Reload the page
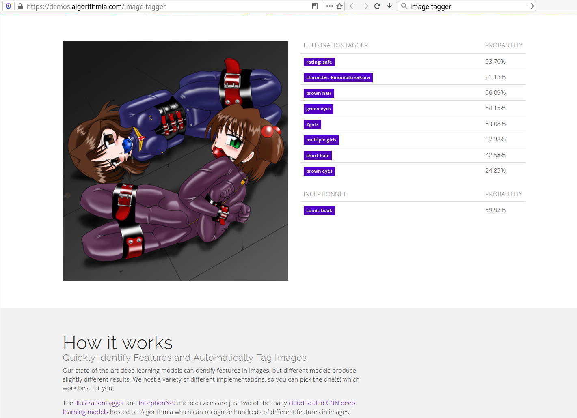Viewport: 577px width, 418px height. 377,6
